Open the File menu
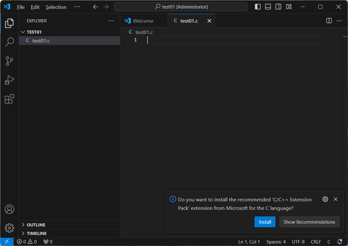Image resolution: width=348 pixels, height=246 pixels. (21, 7)
